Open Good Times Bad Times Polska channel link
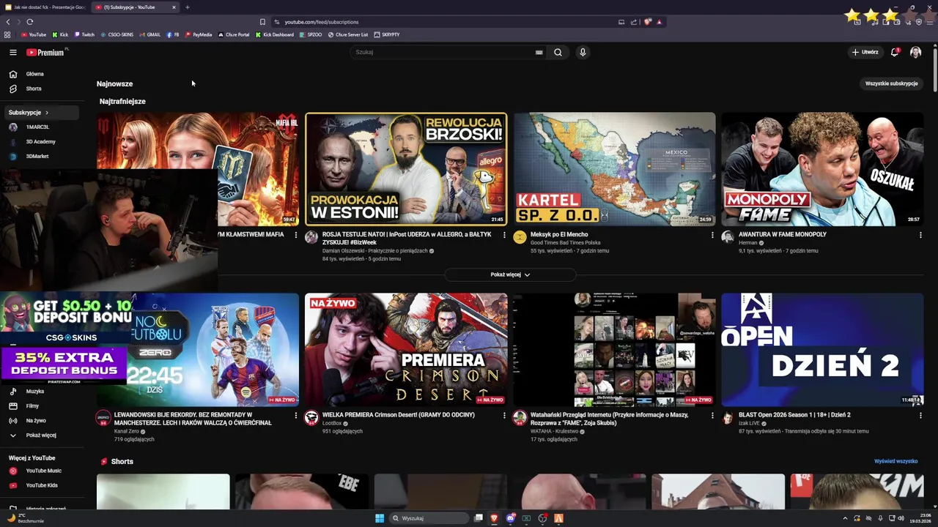Image resolution: width=938 pixels, height=527 pixels. pos(565,242)
